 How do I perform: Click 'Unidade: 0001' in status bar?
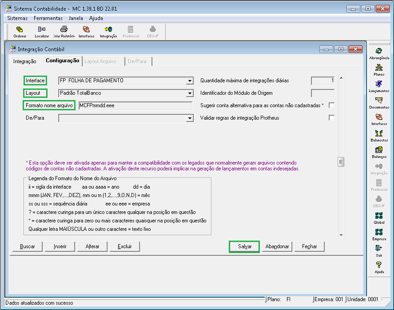pyautogui.click(x=362, y=299)
